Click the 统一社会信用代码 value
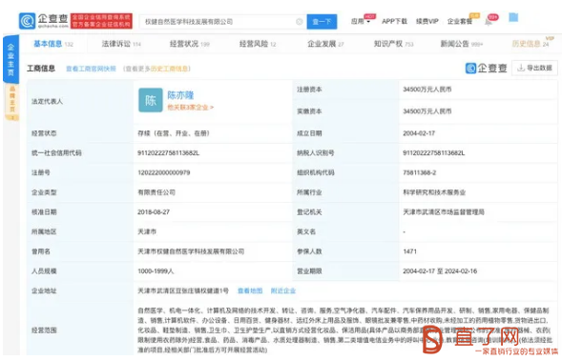The image size is (562, 360). point(169,153)
